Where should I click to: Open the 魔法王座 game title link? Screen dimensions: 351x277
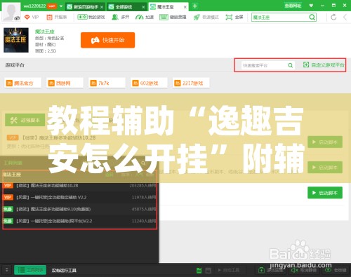(44, 32)
